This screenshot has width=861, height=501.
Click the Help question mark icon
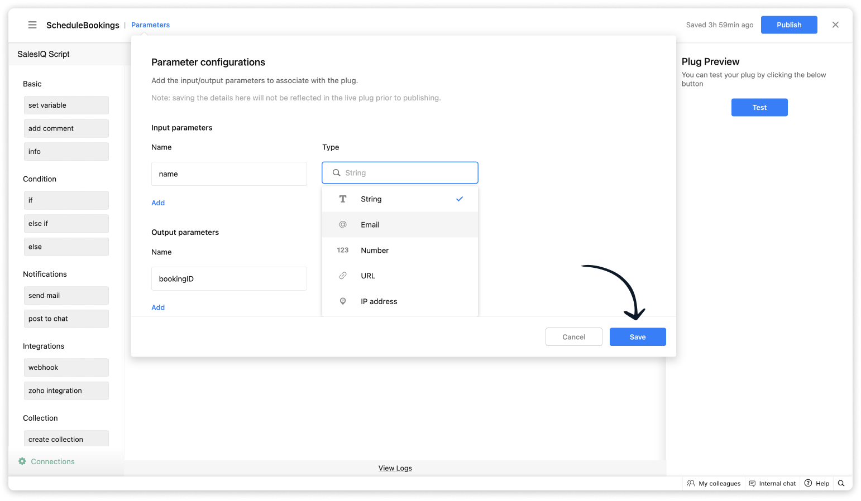[808, 483]
